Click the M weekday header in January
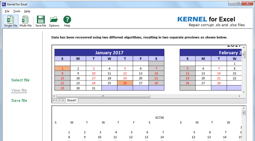Image resolution: width=255 pixels, height=141 pixels. (x=78, y=59)
